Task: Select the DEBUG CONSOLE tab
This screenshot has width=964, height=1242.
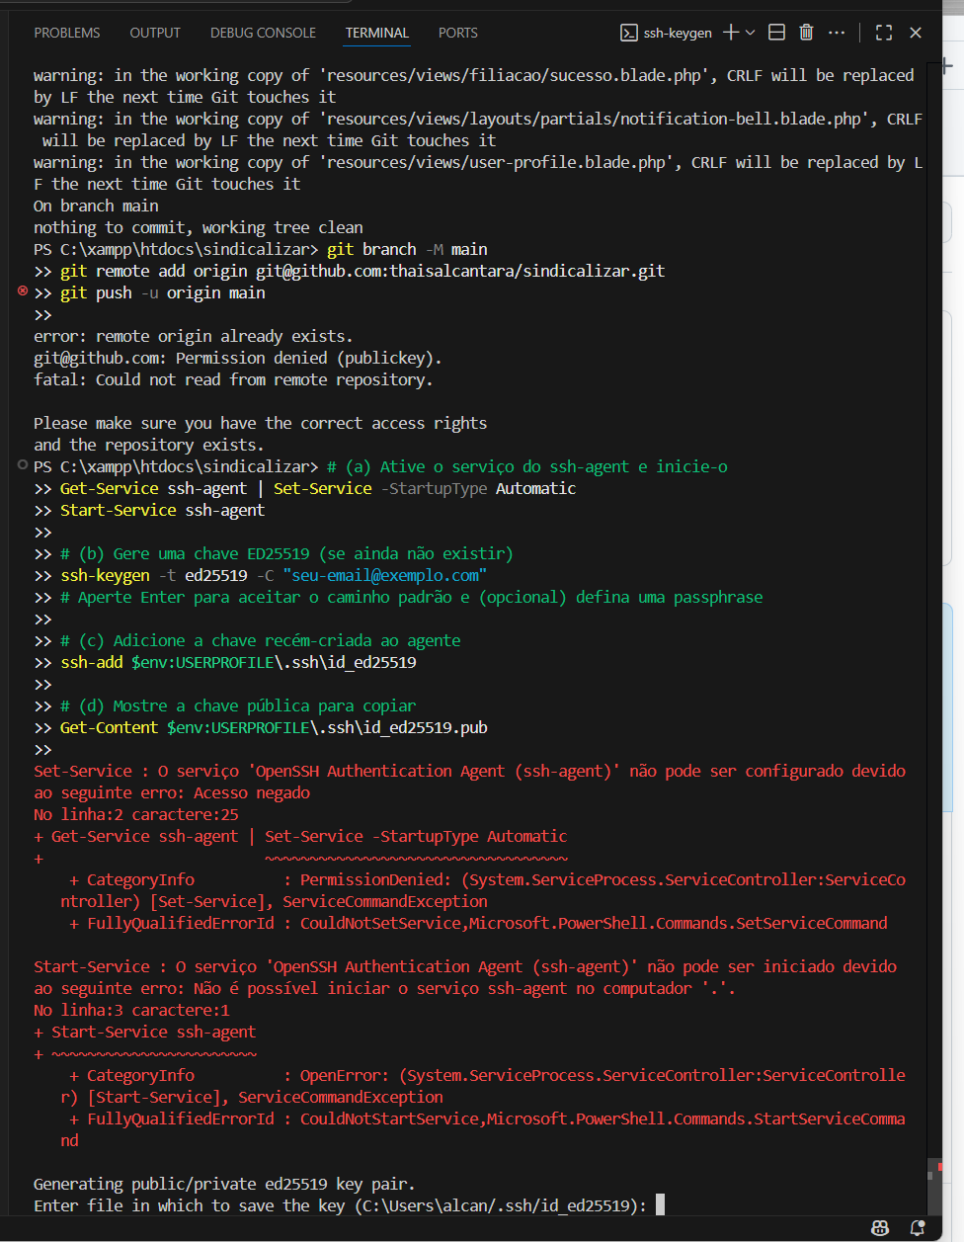Action: (x=263, y=33)
